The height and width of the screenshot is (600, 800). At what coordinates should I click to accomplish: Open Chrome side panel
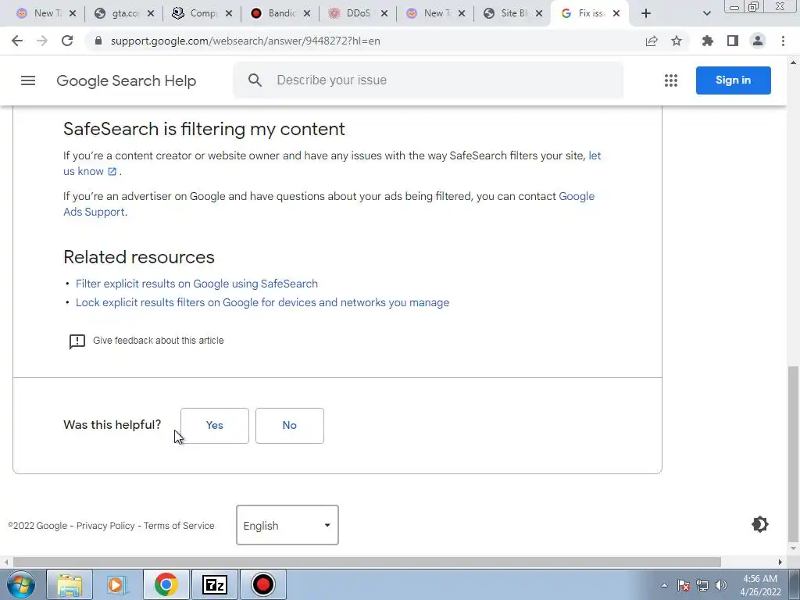(733, 41)
